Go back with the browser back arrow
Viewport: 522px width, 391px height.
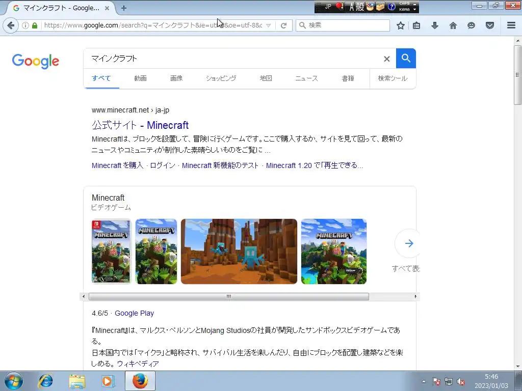pos(11,25)
